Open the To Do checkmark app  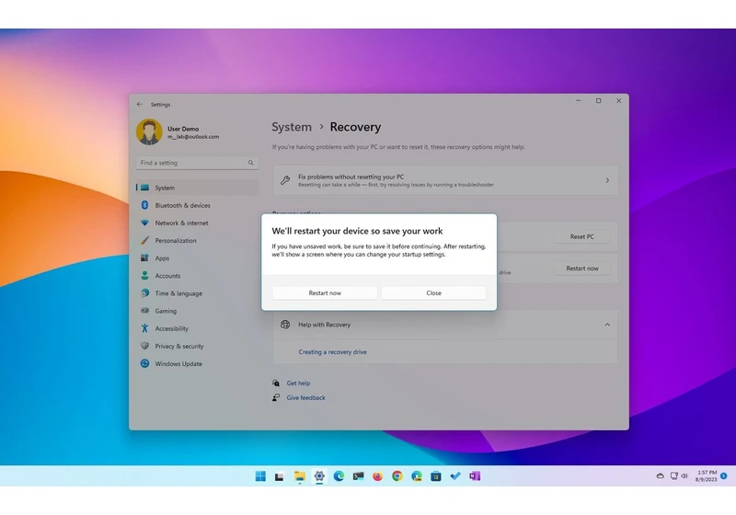pyautogui.click(x=455, y=476)
